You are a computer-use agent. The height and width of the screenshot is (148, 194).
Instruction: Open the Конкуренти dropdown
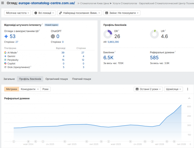point(30,89)
